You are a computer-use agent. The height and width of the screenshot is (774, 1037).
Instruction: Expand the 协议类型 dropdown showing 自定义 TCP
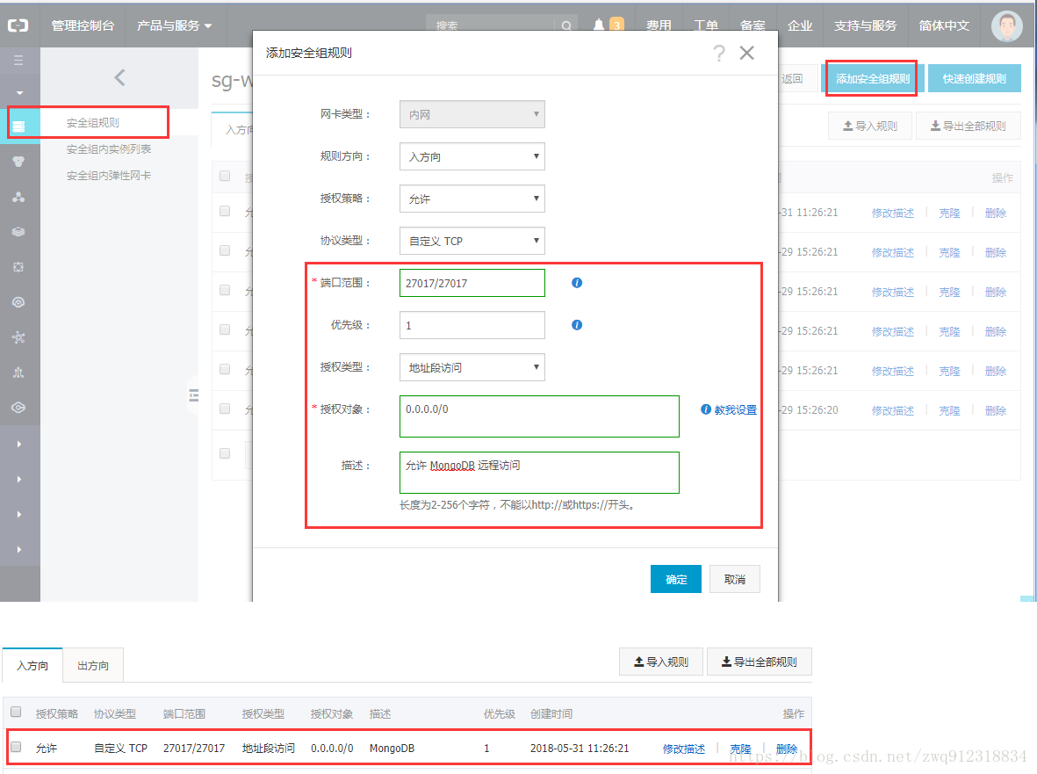(472, 241)
